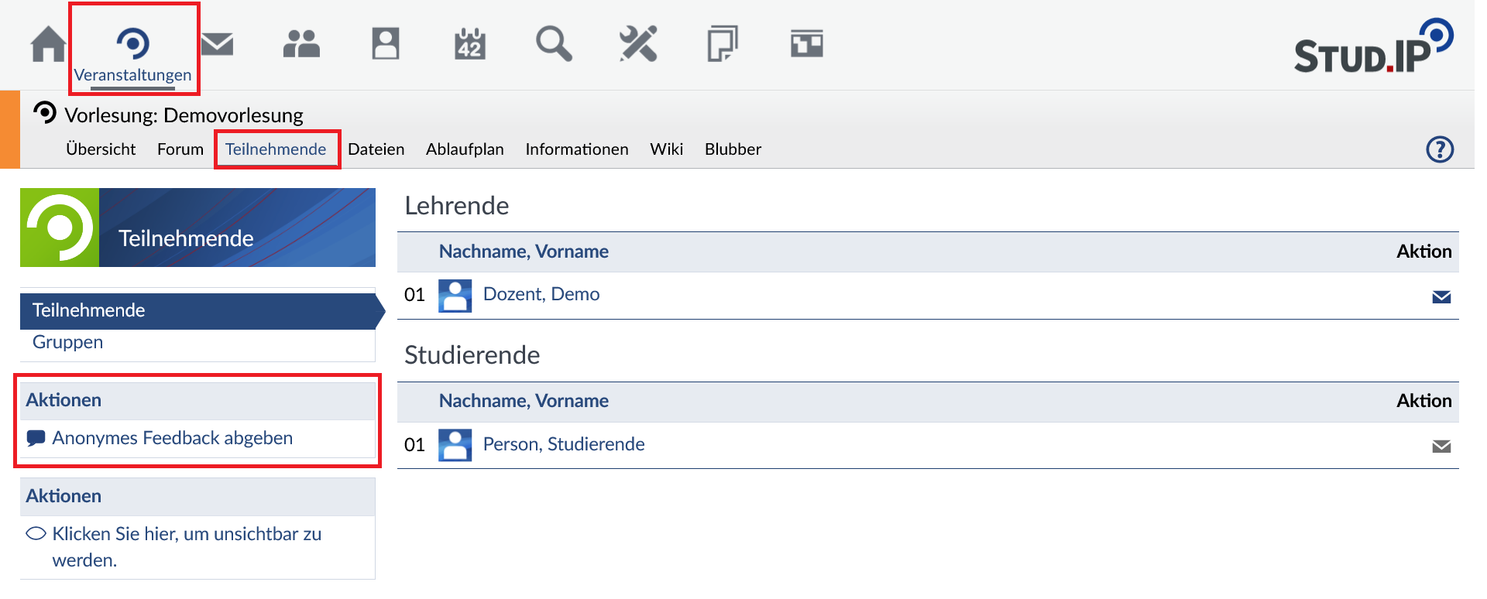Go to the Start page home icon
This screenshot has height=599, width=1487.
[48, 44]
